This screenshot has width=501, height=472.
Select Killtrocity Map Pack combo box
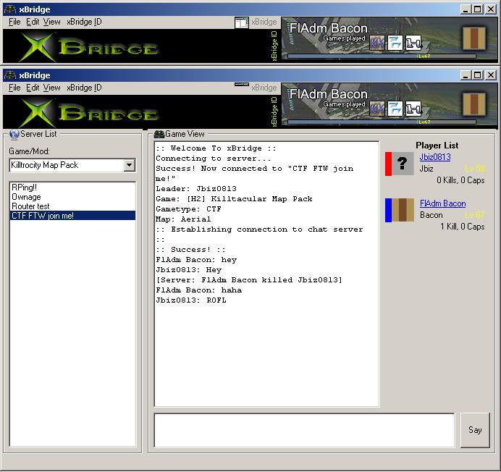click(72, 165)
